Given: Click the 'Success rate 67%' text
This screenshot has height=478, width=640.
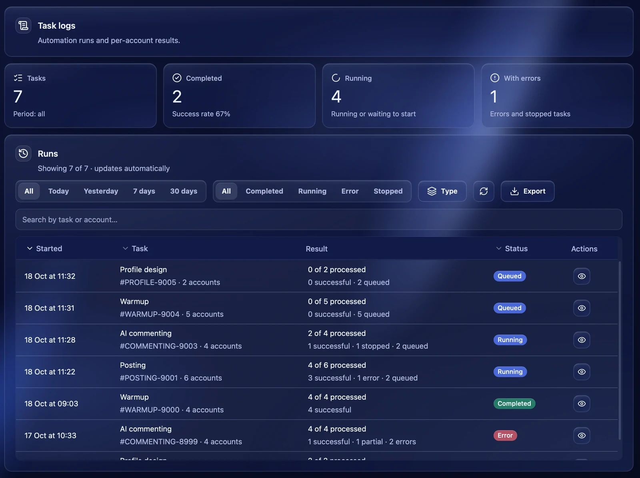Looking at the screenshot, I should [201, 114].
